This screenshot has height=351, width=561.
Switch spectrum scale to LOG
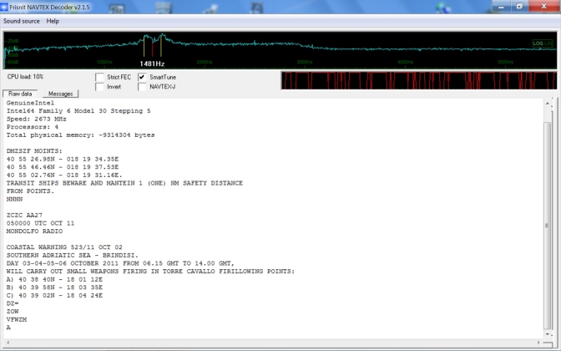(x=538, y=43)
